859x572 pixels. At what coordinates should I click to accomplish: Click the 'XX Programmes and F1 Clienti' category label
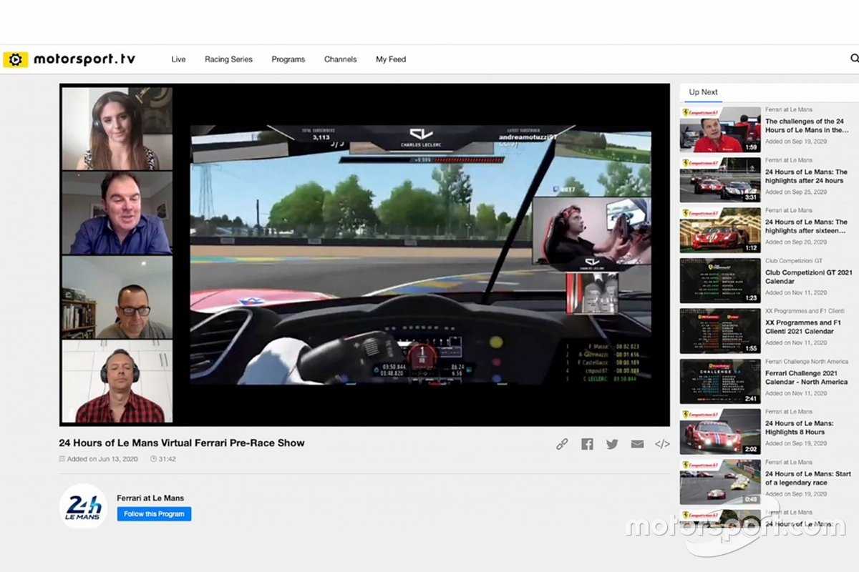(805, 311)
